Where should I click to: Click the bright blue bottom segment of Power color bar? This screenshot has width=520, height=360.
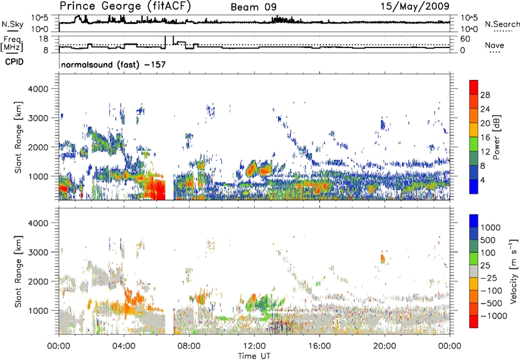(x=474, y=186)
